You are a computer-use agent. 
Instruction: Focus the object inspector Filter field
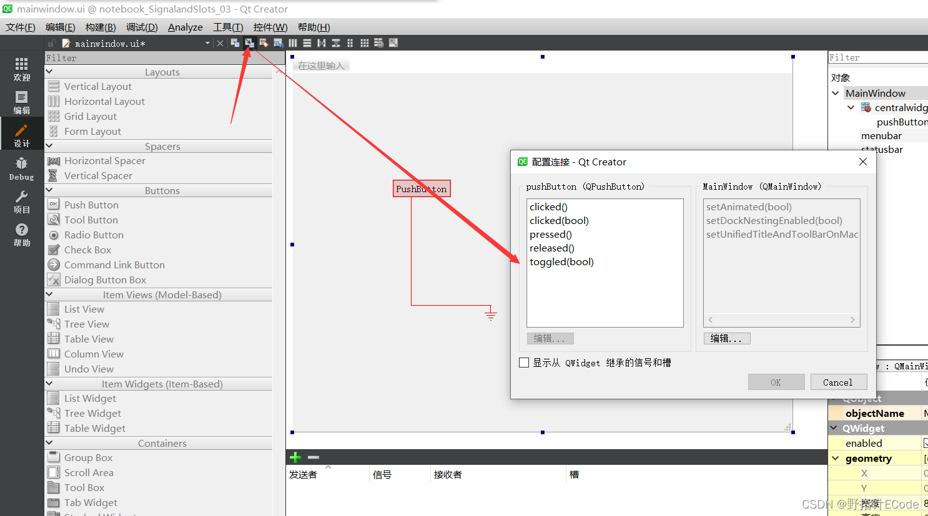click(x=878, y=57)
